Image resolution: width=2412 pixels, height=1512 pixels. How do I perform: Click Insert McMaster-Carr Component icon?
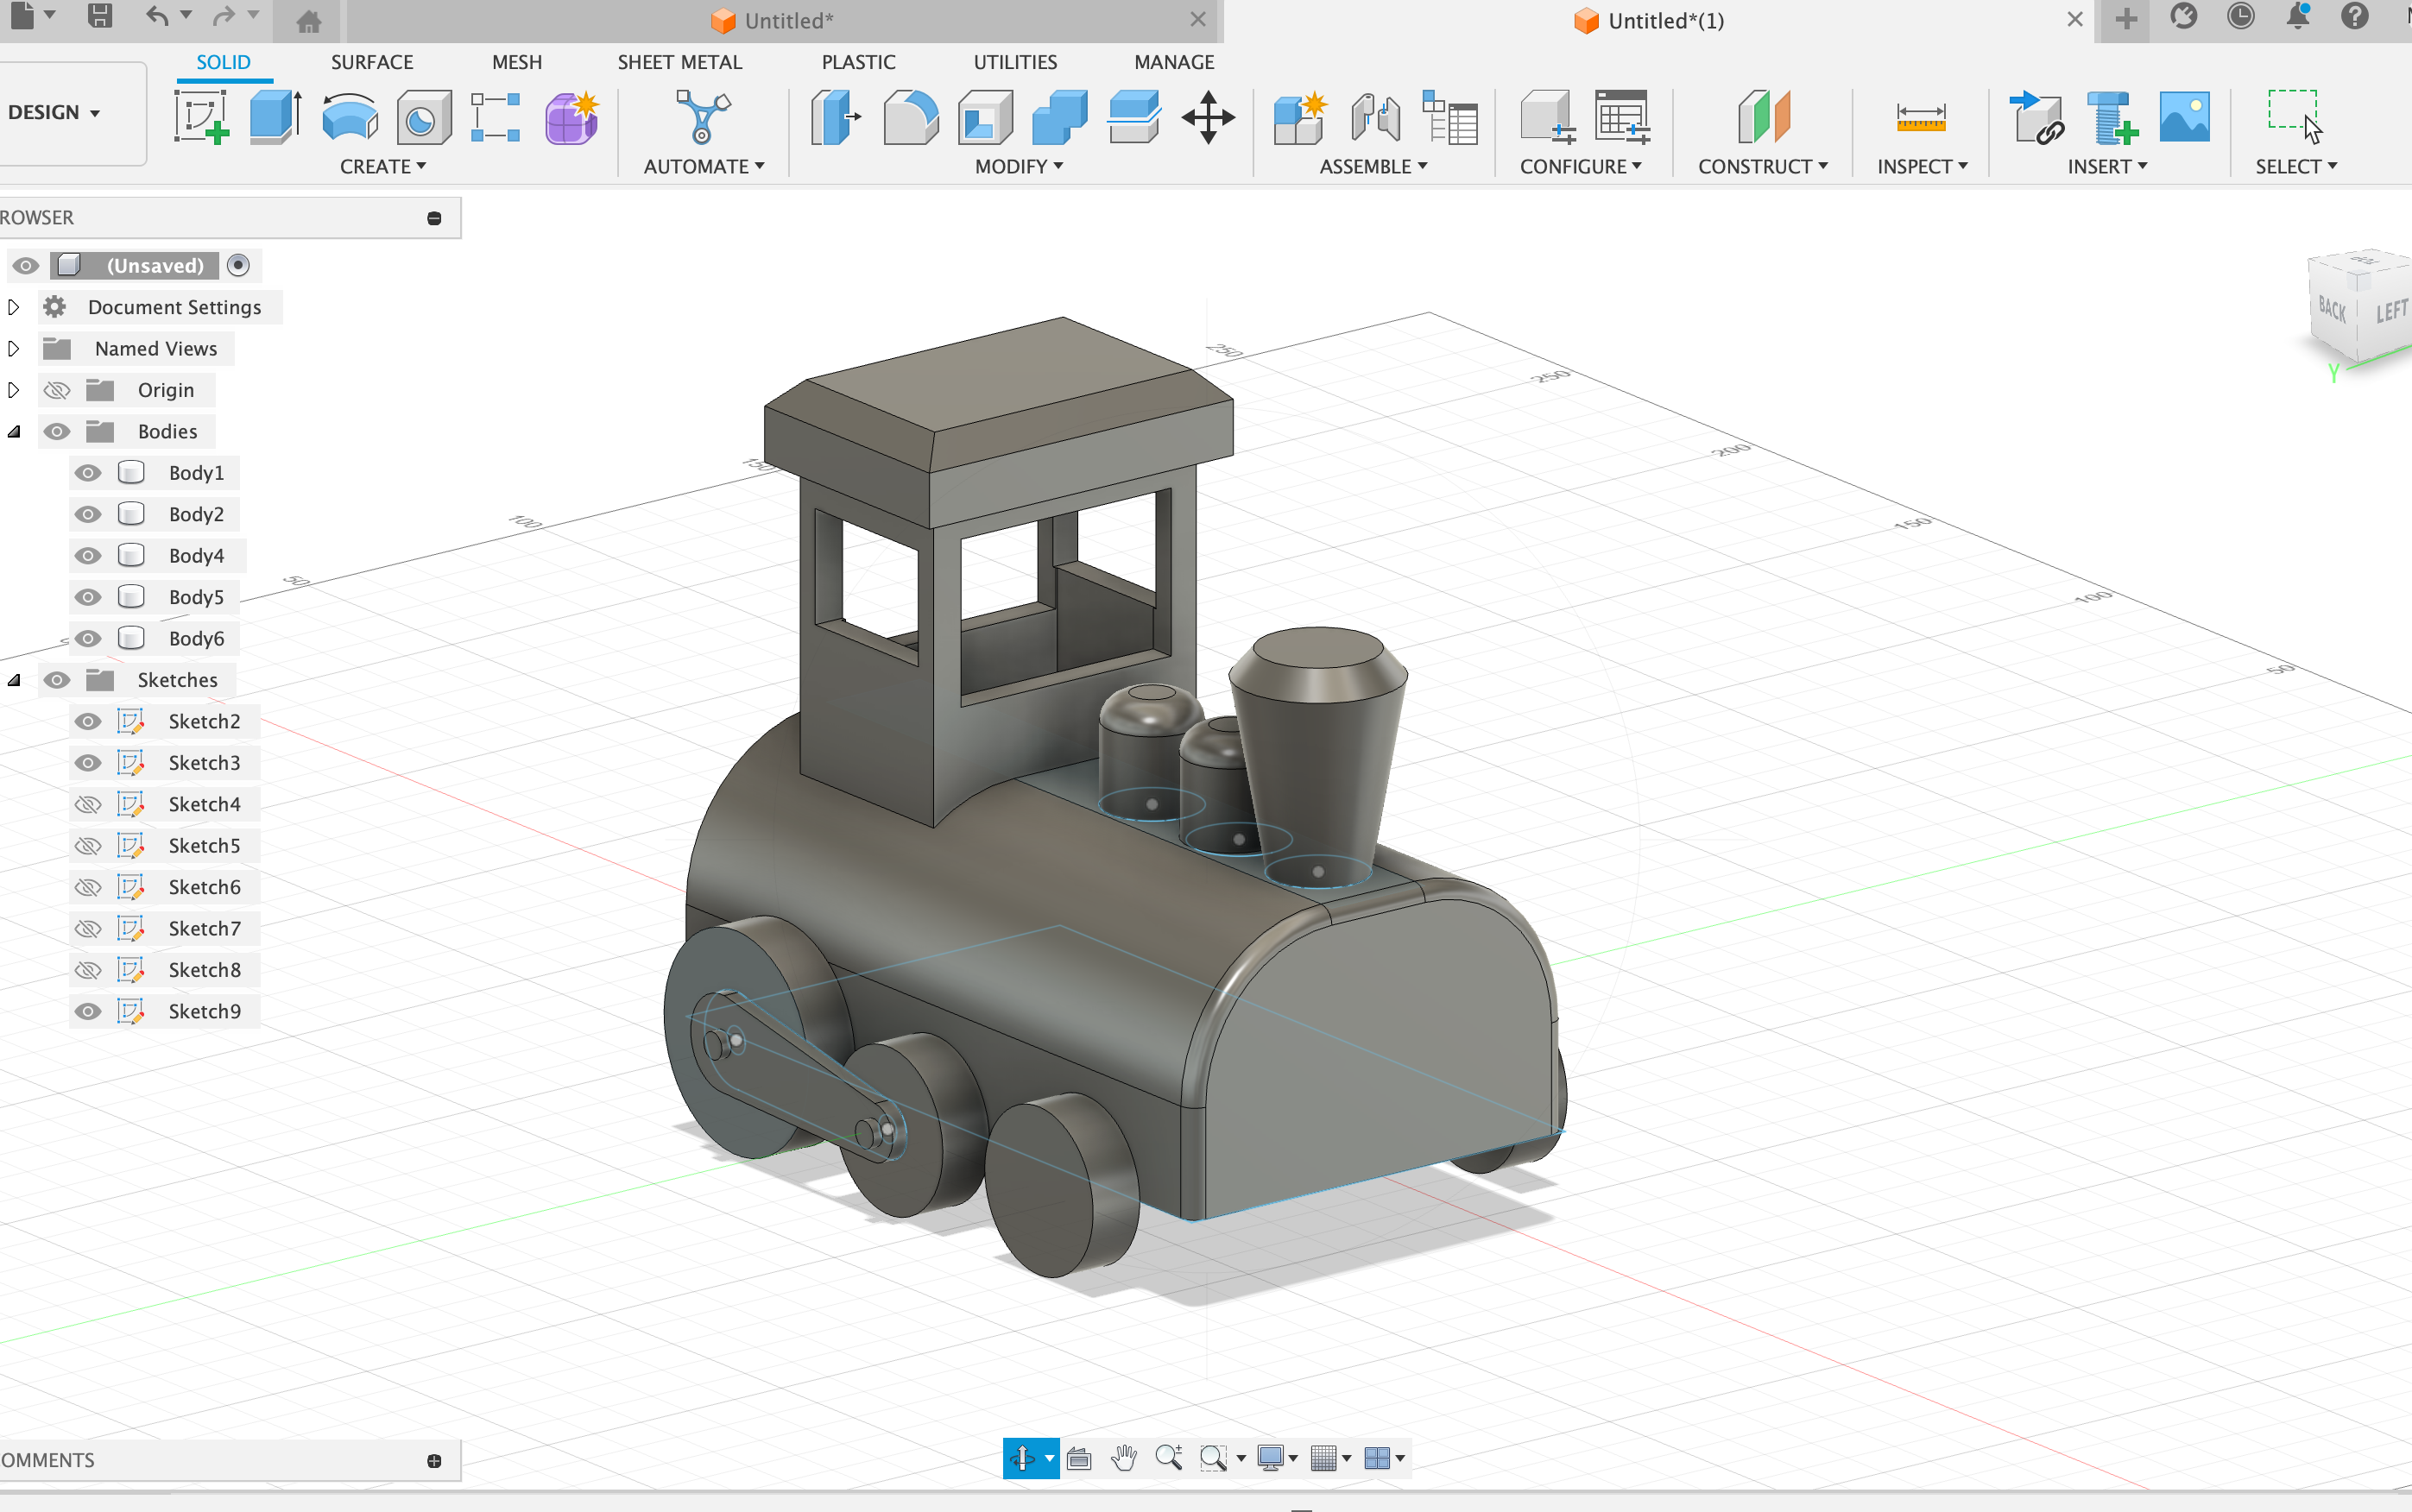(x=2112, y=117)
